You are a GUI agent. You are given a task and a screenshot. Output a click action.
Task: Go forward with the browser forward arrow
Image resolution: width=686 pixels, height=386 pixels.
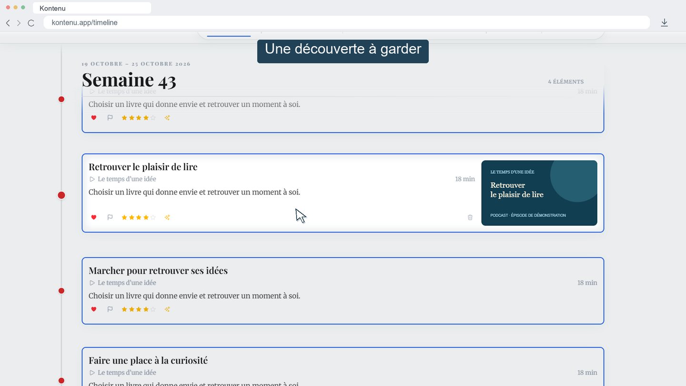19,23
